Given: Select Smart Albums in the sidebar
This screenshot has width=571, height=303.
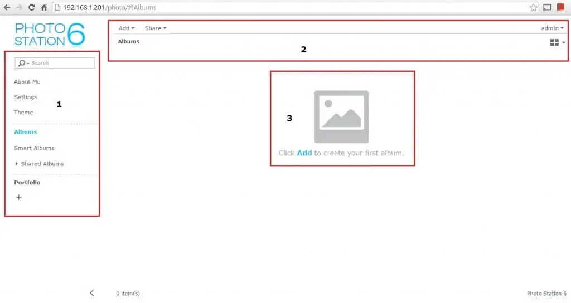Looking at the screenshot, I should point(34,148).
